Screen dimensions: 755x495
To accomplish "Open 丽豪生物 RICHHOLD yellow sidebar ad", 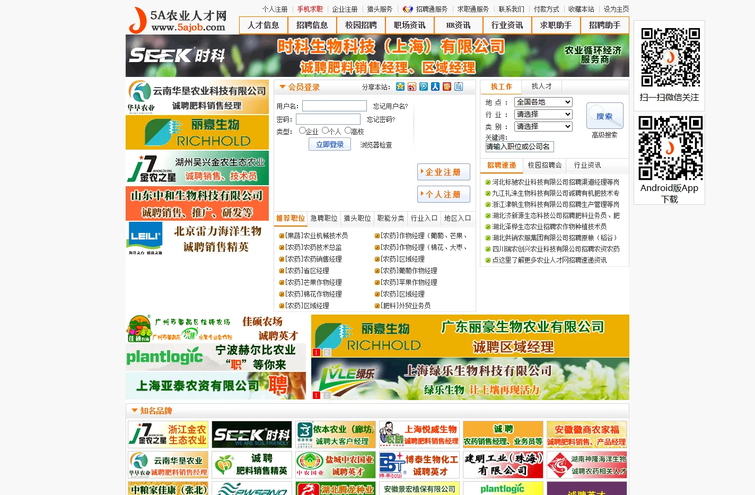I will tap(197, 132).
